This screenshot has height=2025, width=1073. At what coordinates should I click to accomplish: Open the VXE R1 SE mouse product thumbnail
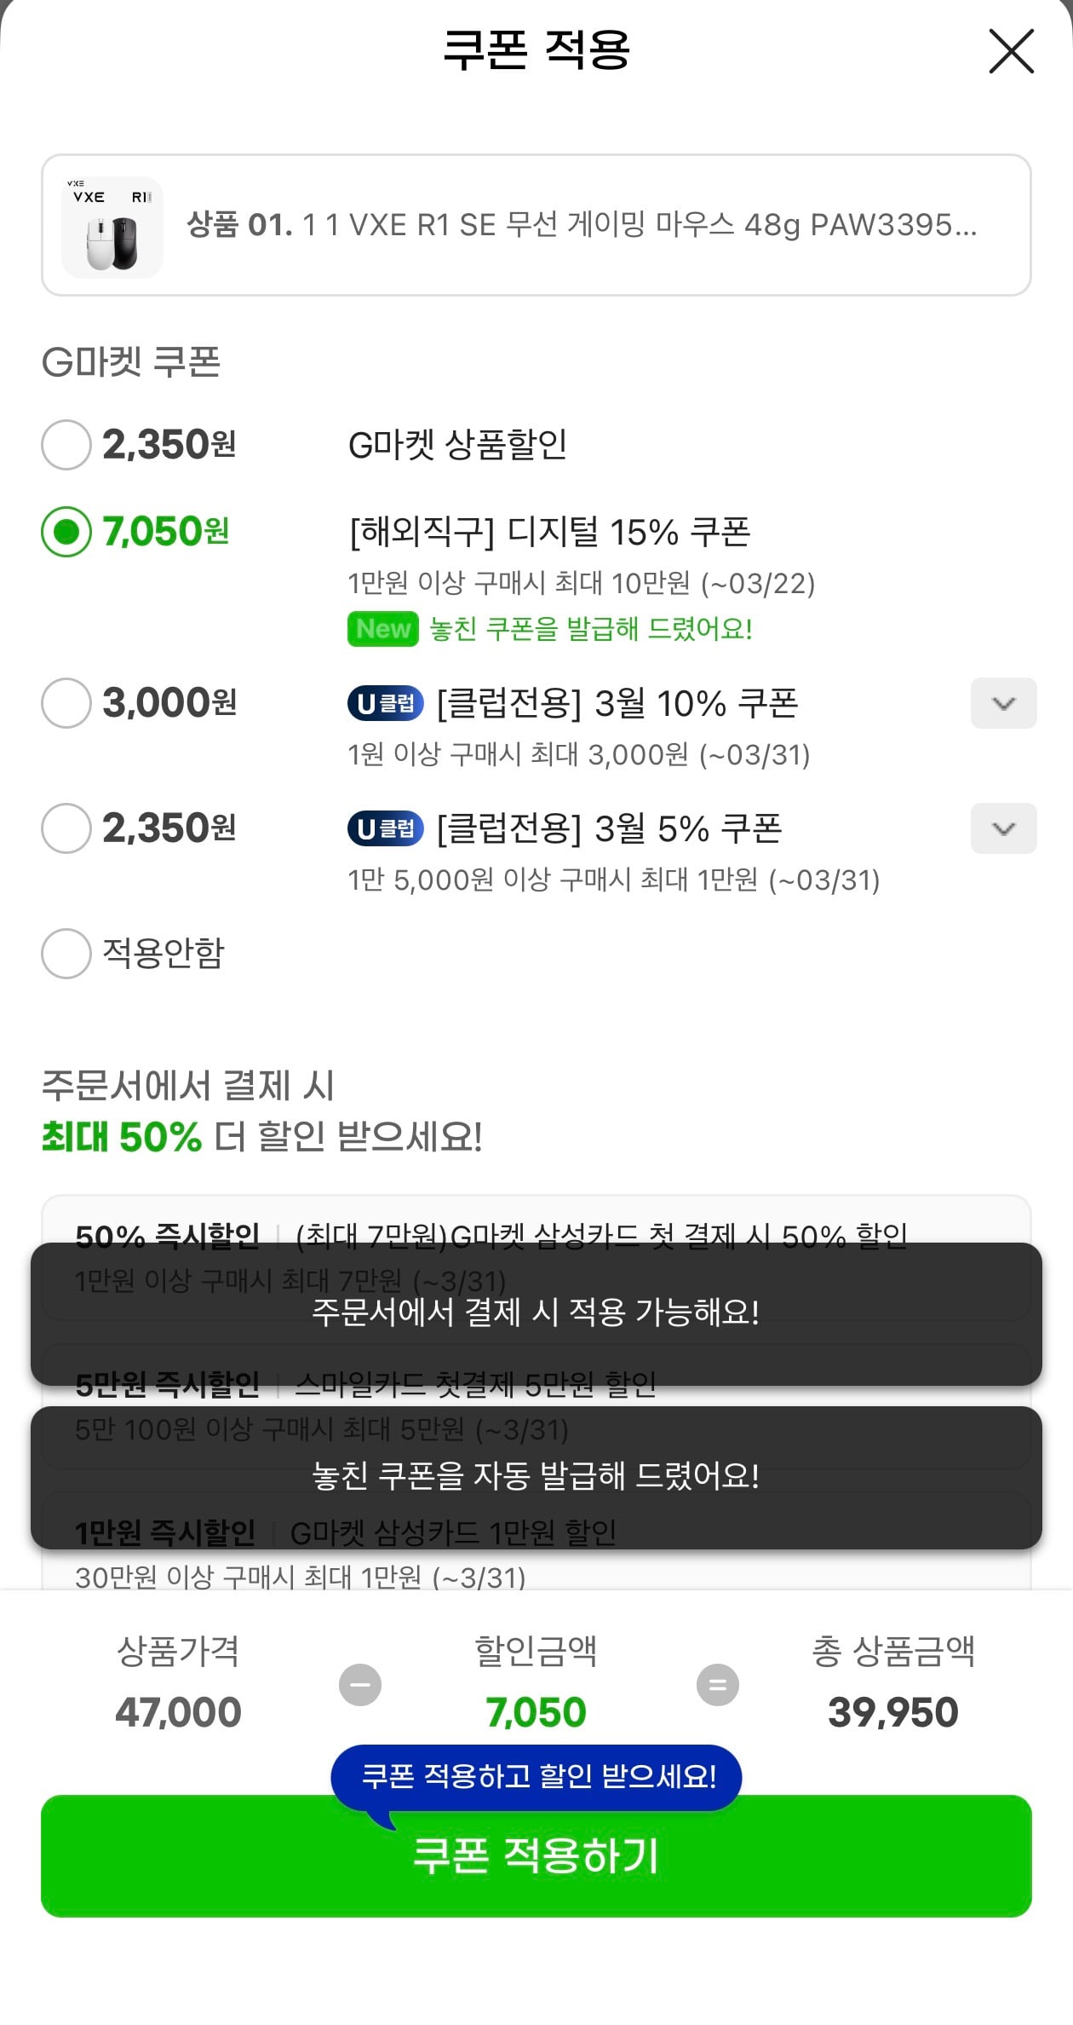click(x=112, y=227)
